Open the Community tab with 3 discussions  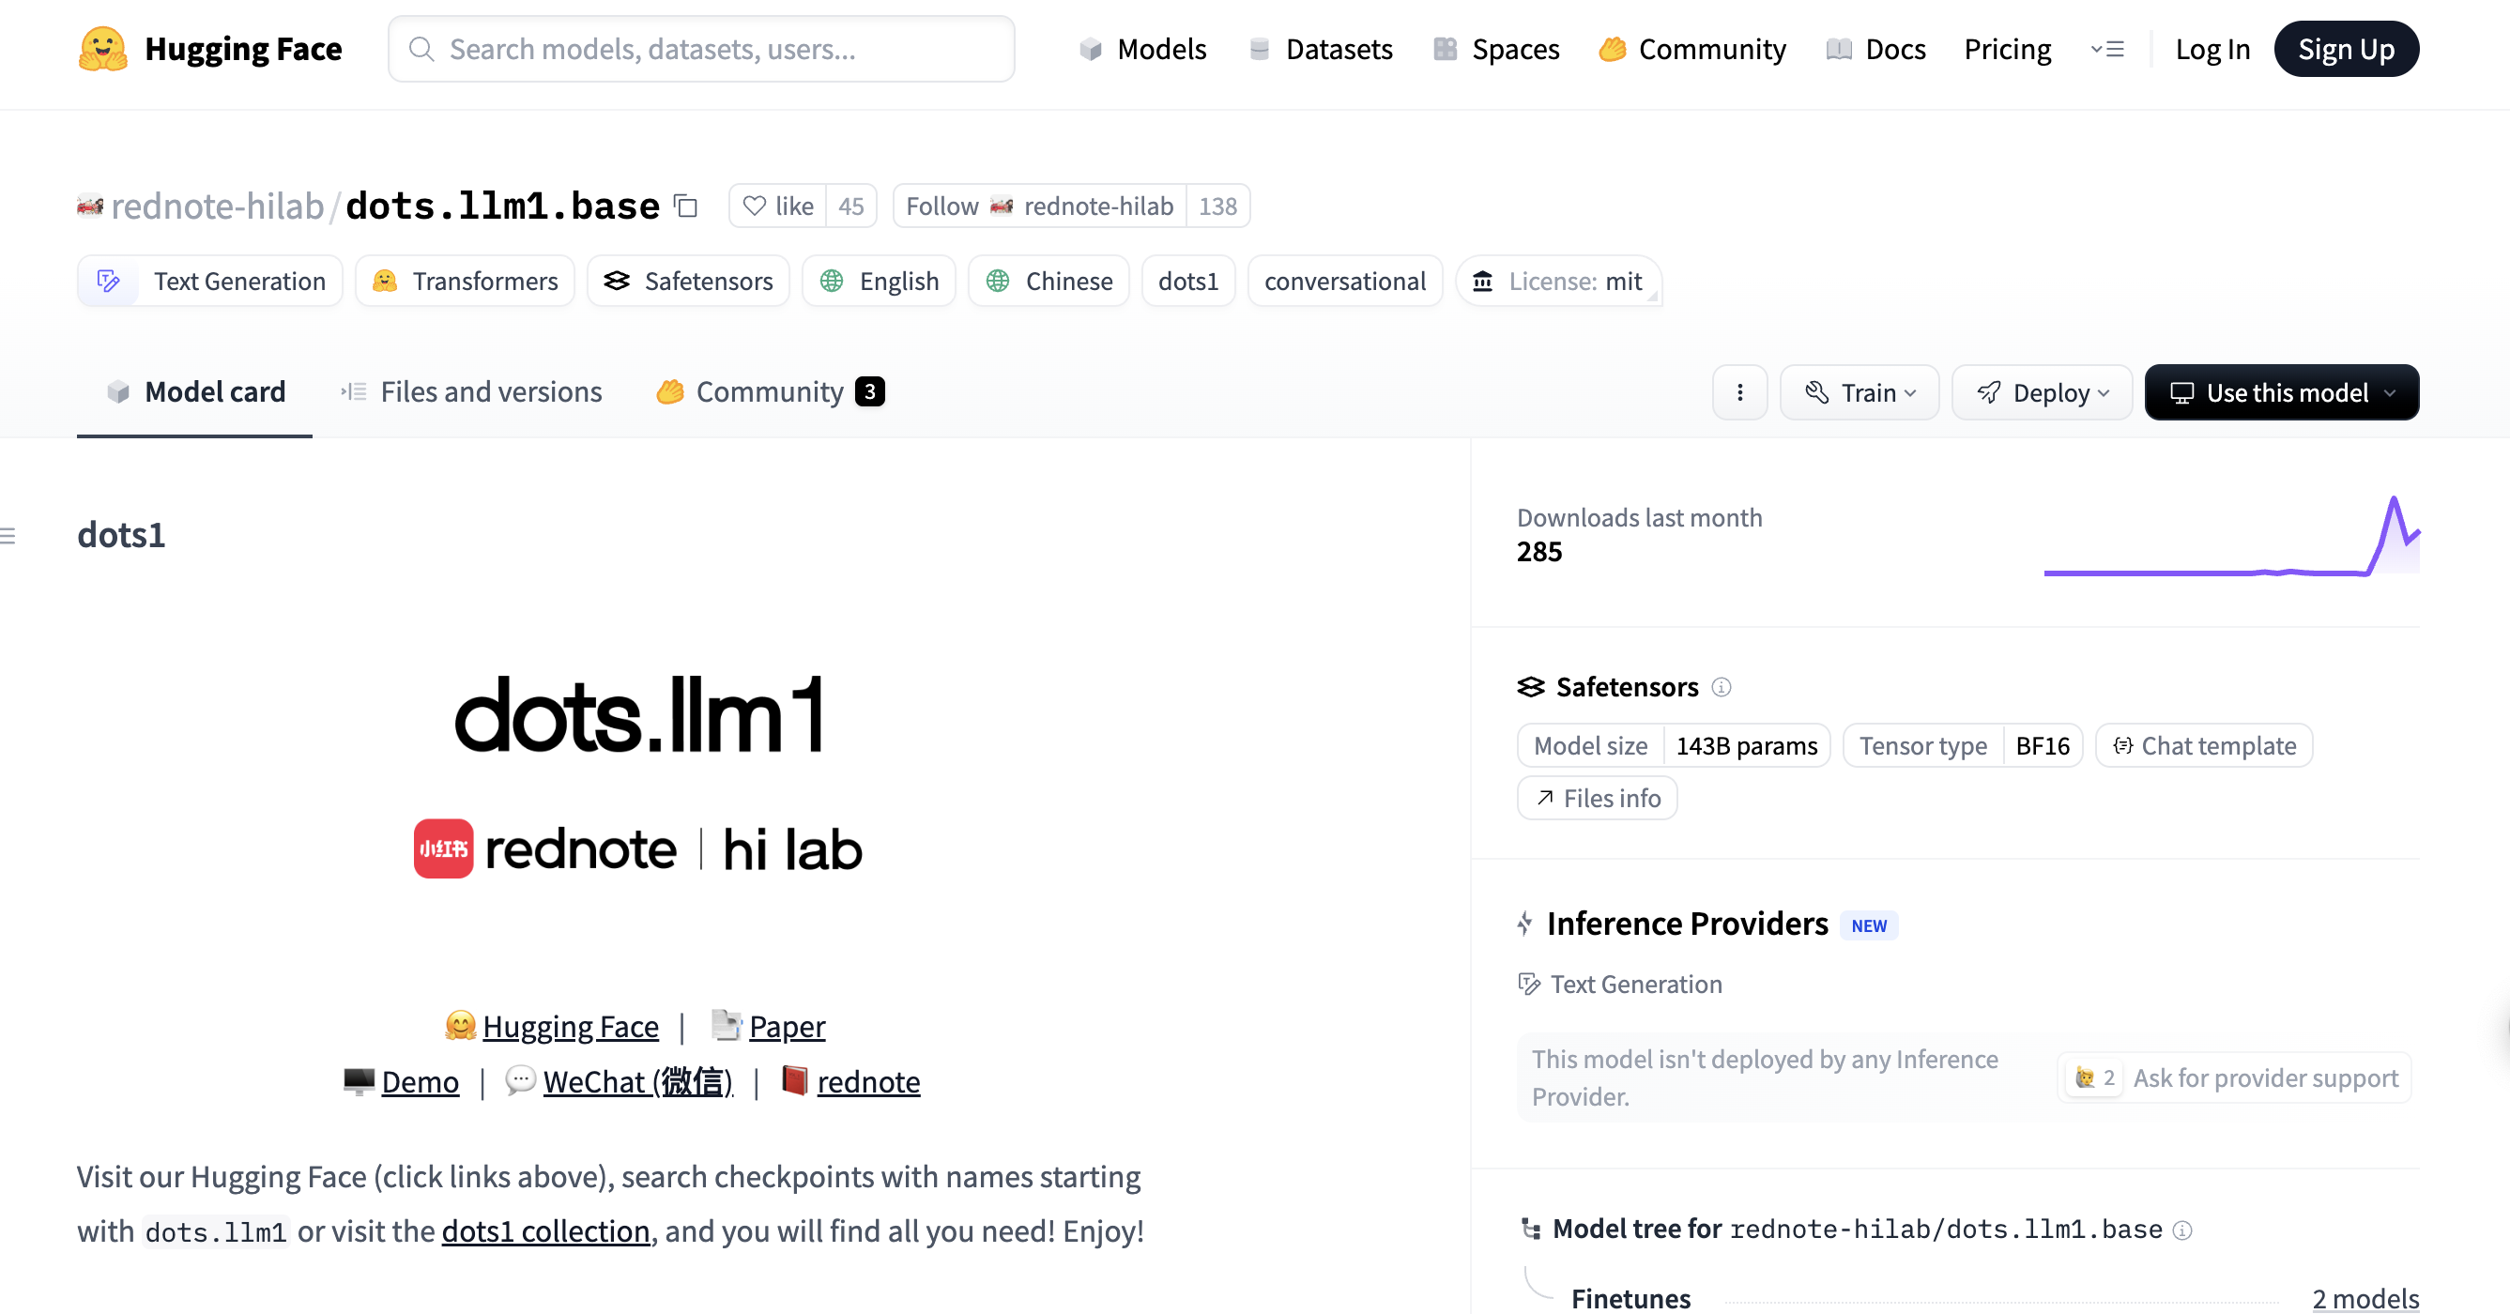[x=770, y=392]
